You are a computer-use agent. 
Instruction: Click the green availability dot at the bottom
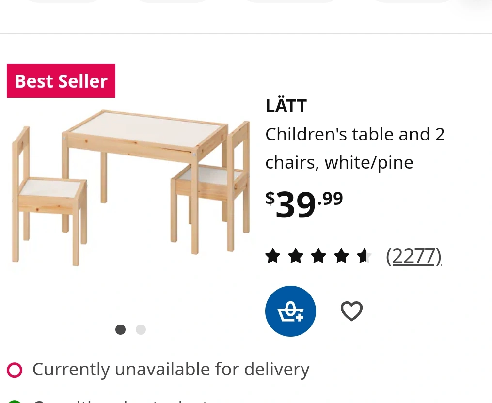pyautogui.click(x=14, y=402)
